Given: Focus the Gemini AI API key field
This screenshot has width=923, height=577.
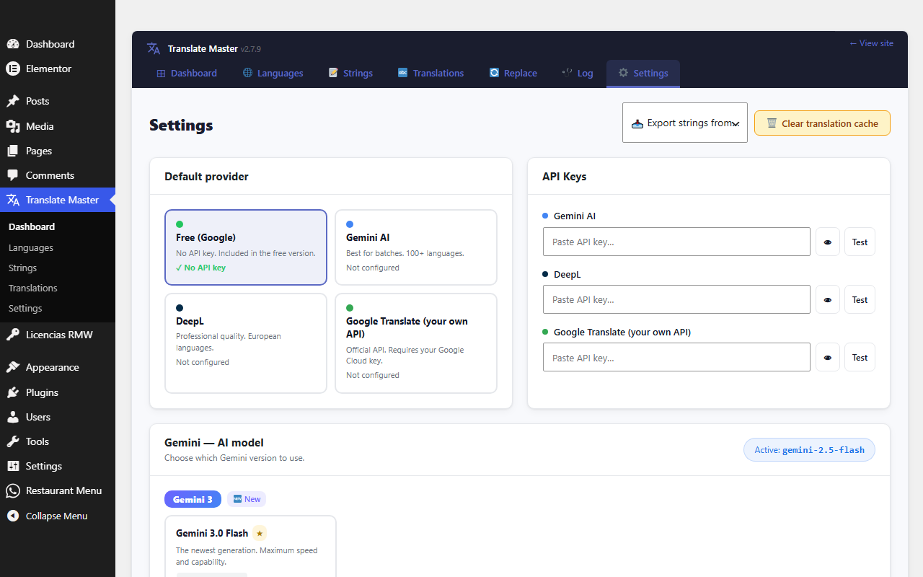Looking at the screenshot, I should click(x=676, y=242).
